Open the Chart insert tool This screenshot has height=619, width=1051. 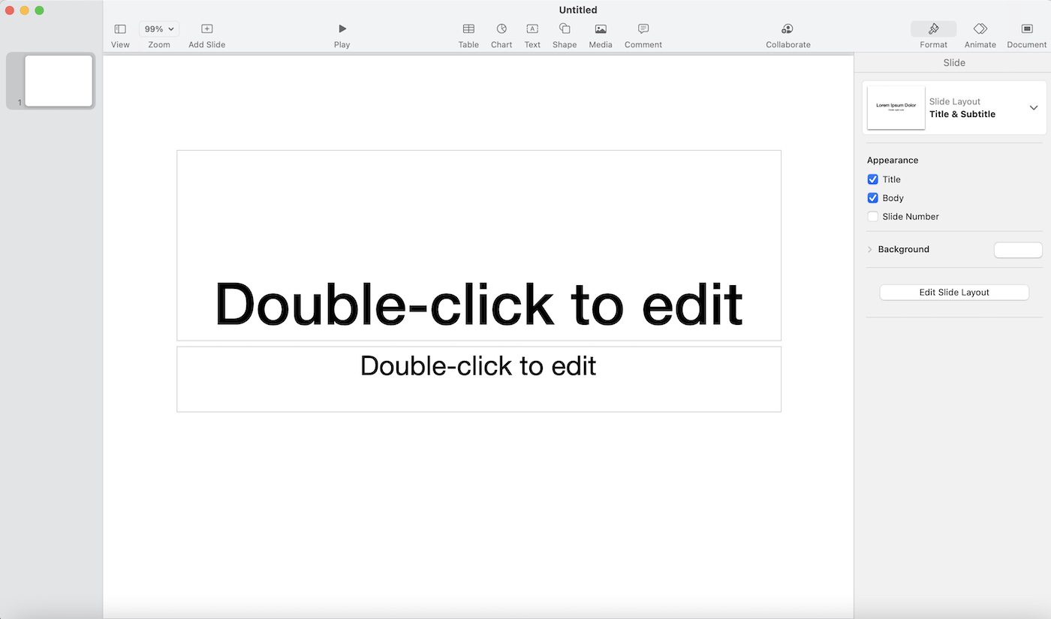point(501,29)
